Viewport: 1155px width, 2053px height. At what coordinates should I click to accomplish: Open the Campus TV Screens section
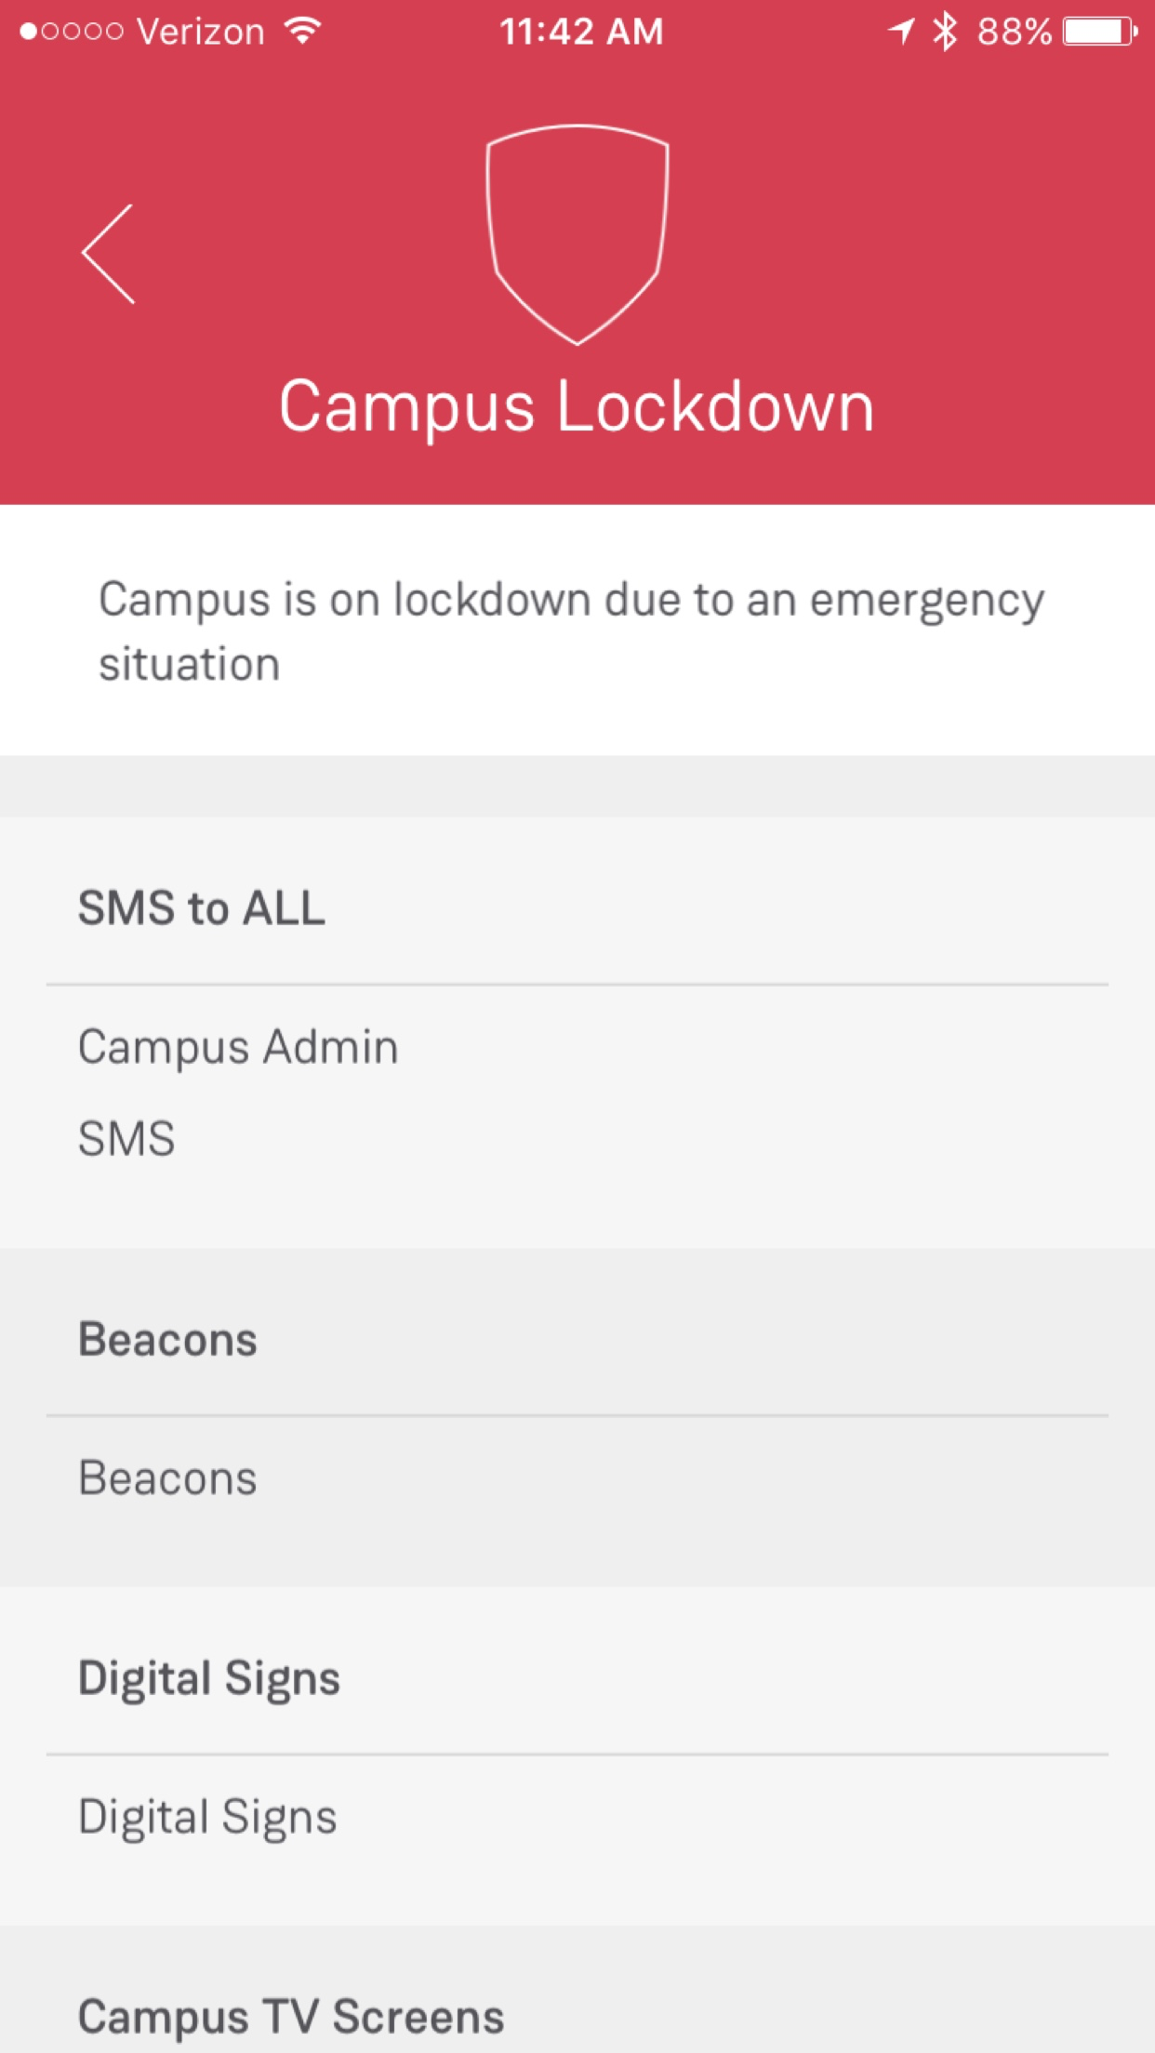(x=291, y=2017)
